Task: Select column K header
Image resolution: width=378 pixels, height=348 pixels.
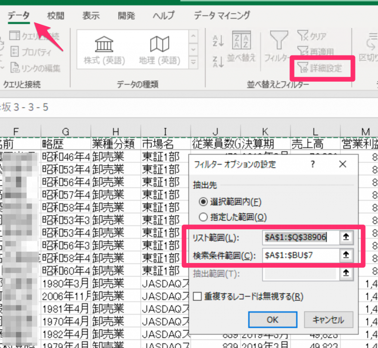Action: pos(265,132)
